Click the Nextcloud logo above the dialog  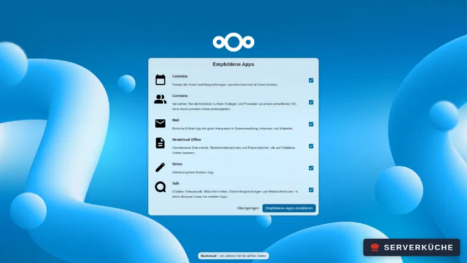[x=233, y=42]
